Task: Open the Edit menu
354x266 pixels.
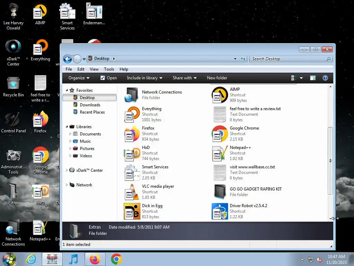Action: click(x=81, y=69)
